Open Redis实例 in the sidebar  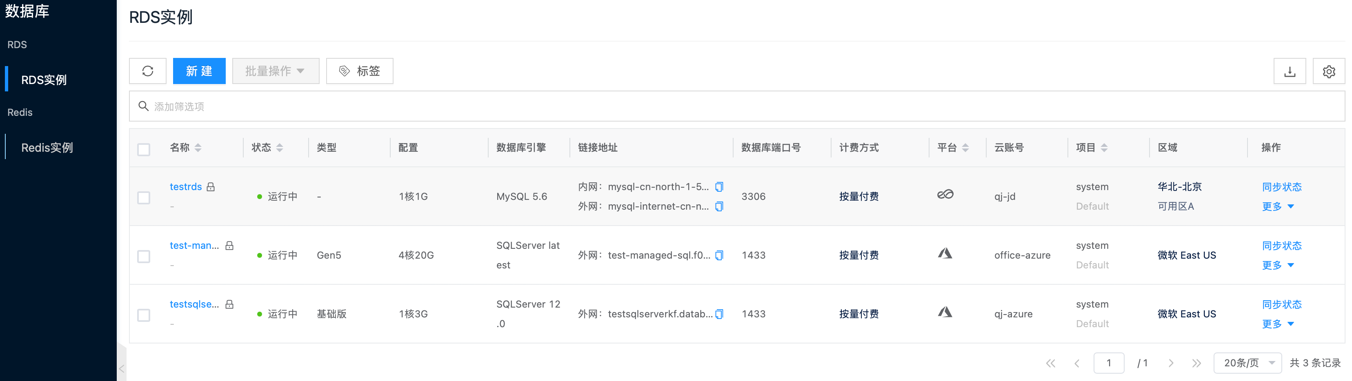[47, 148]
